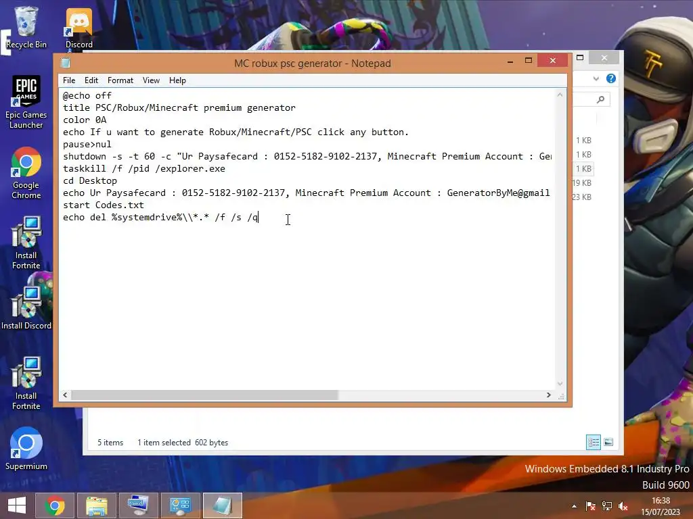Click the 'cd Desktop' line
Viewport: 693px width, 519px height.
pos(90,181)
